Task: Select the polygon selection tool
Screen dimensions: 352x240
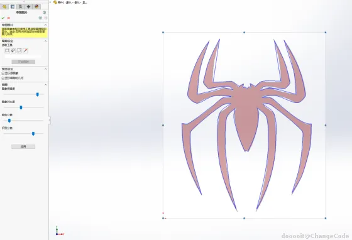Action: coord(19,51)
